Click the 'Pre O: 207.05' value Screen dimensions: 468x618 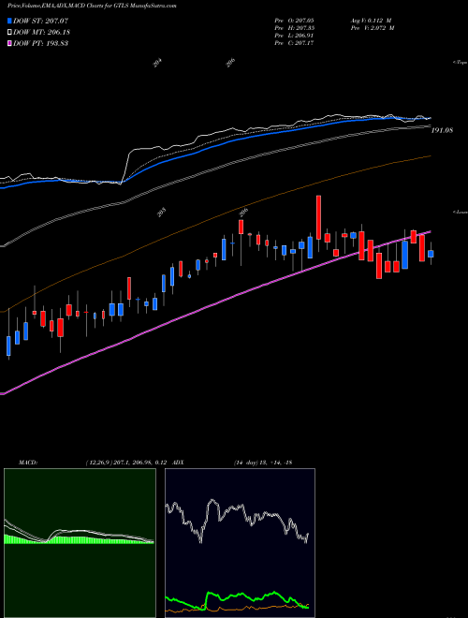[x=294, y=20]
